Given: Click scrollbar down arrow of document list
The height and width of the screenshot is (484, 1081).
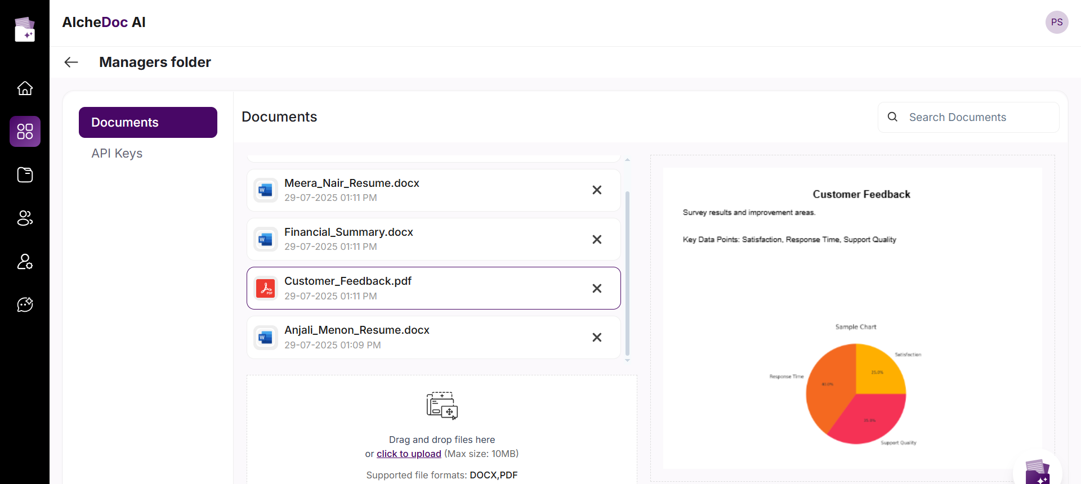Looking at the screenshot, I should [x=627, y=360].
